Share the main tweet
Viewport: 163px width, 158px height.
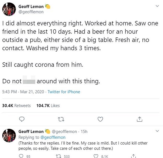coord(139,119)
